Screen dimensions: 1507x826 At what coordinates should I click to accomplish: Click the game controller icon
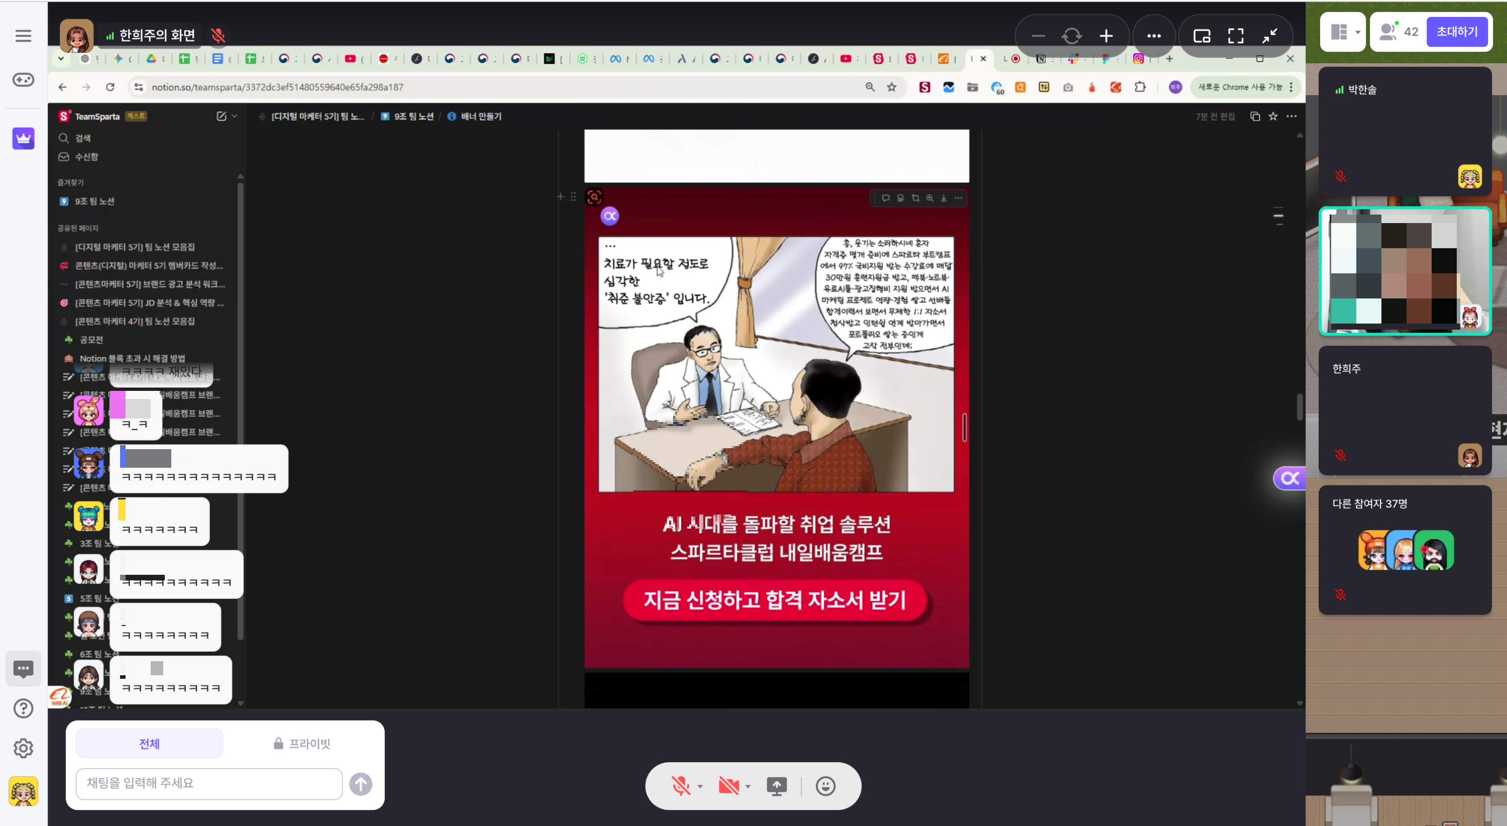click(x=24, y=79)
